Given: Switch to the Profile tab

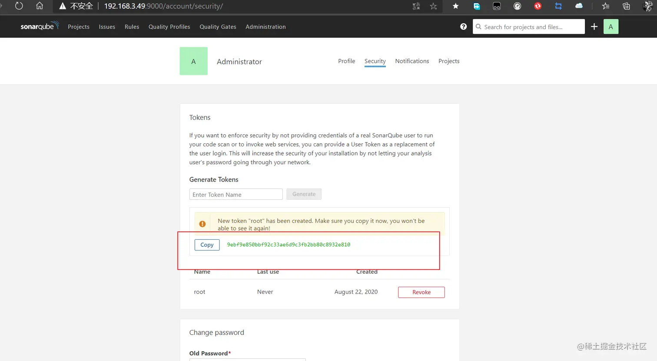Looking at the screenshot, I should point(346,61).
